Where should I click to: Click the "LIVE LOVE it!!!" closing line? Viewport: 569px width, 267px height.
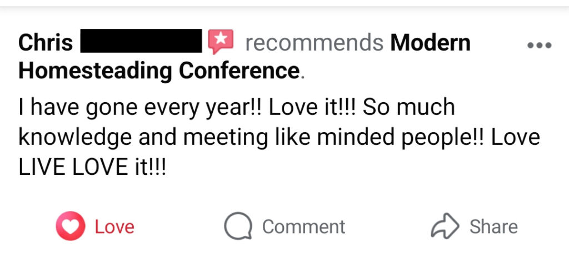(92, 167)
